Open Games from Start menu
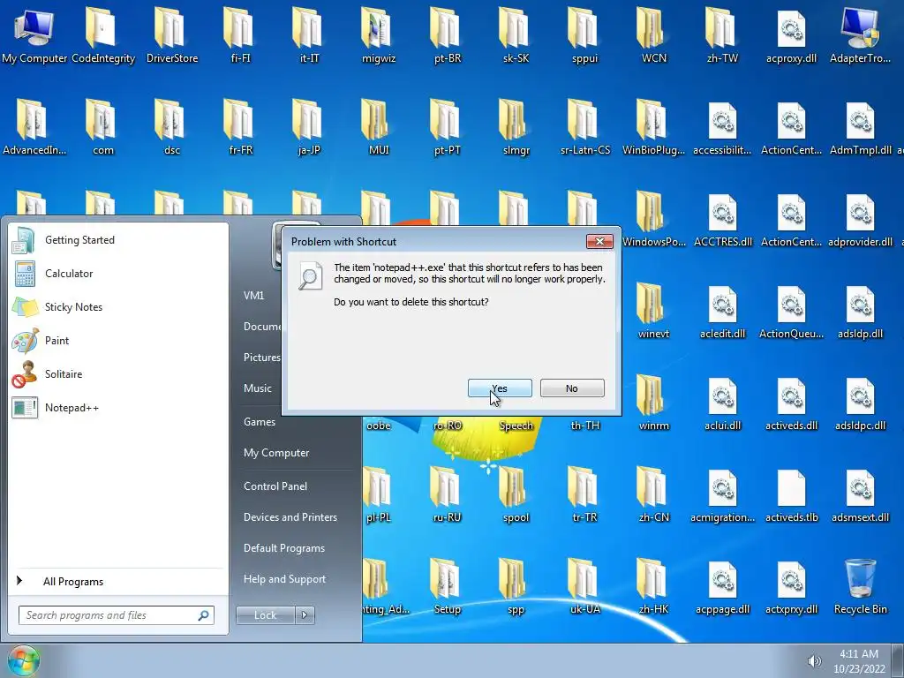Viewport: 904px width, 678px height. point(260,422)
